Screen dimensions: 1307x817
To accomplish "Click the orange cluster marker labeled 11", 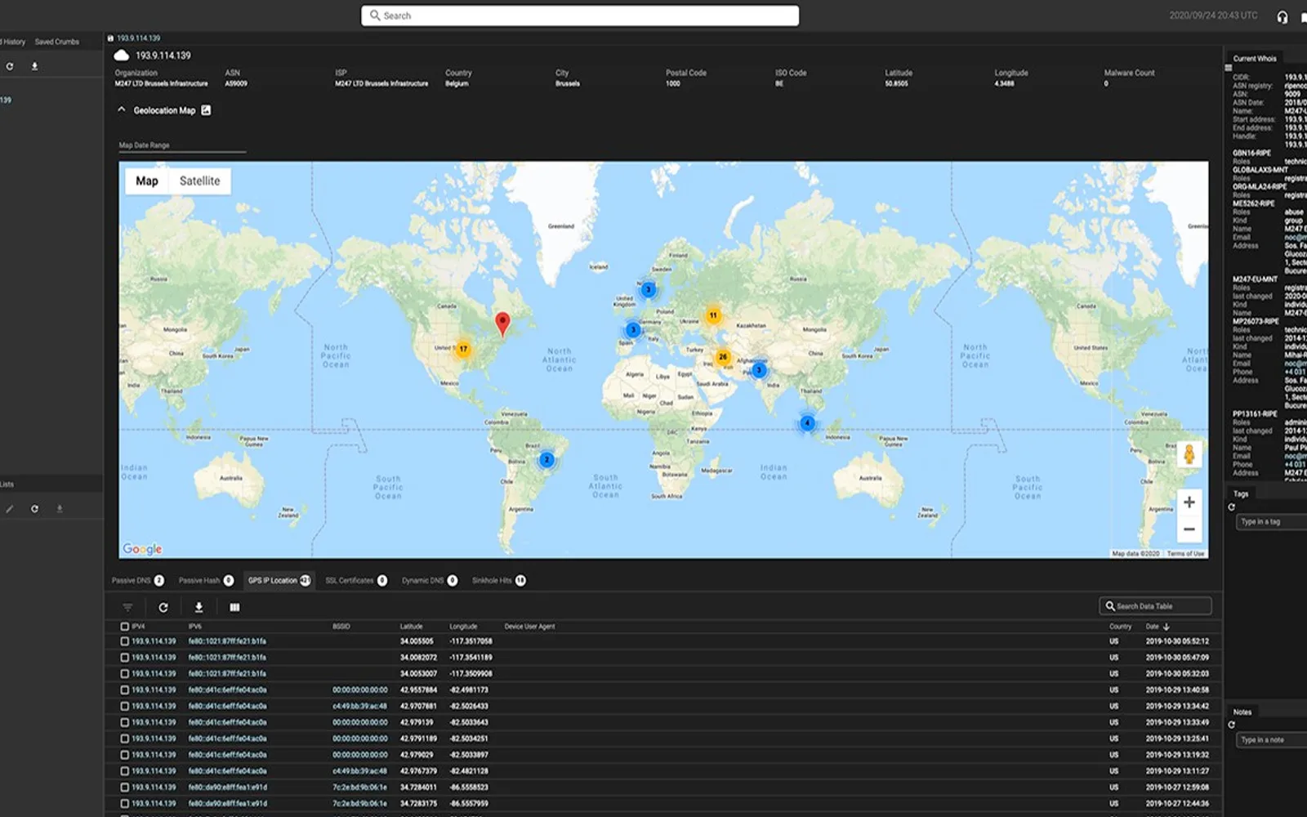I will [x=713, y=315].
